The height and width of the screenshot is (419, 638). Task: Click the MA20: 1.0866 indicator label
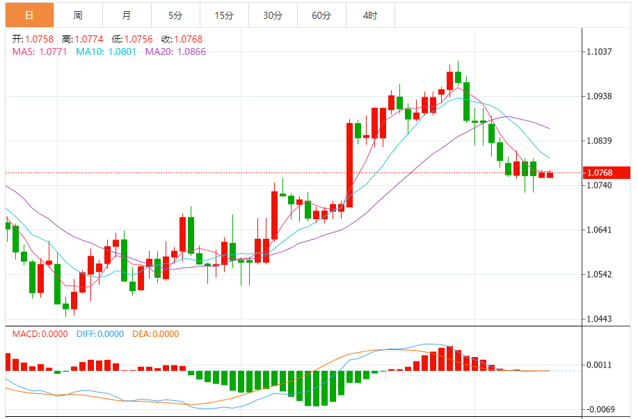tap(175, 52)
